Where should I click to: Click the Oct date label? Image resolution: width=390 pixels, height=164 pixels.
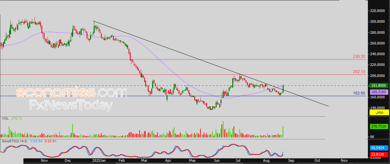(317, 161)
